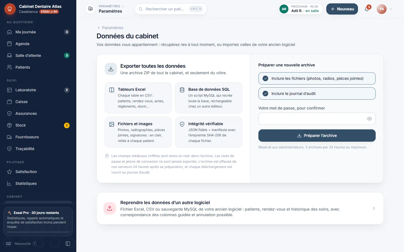404x252 pixels.
Task: Click the YA avatar
Action: click(x=382, y=9)
